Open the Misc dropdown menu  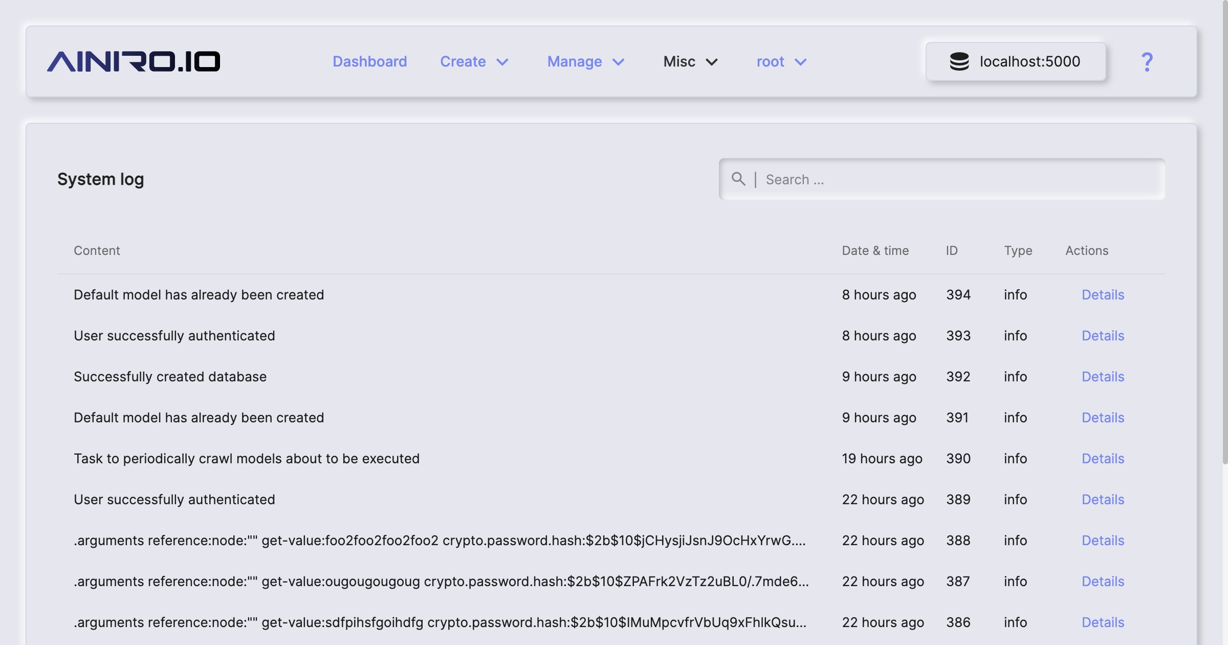[690, 61]
